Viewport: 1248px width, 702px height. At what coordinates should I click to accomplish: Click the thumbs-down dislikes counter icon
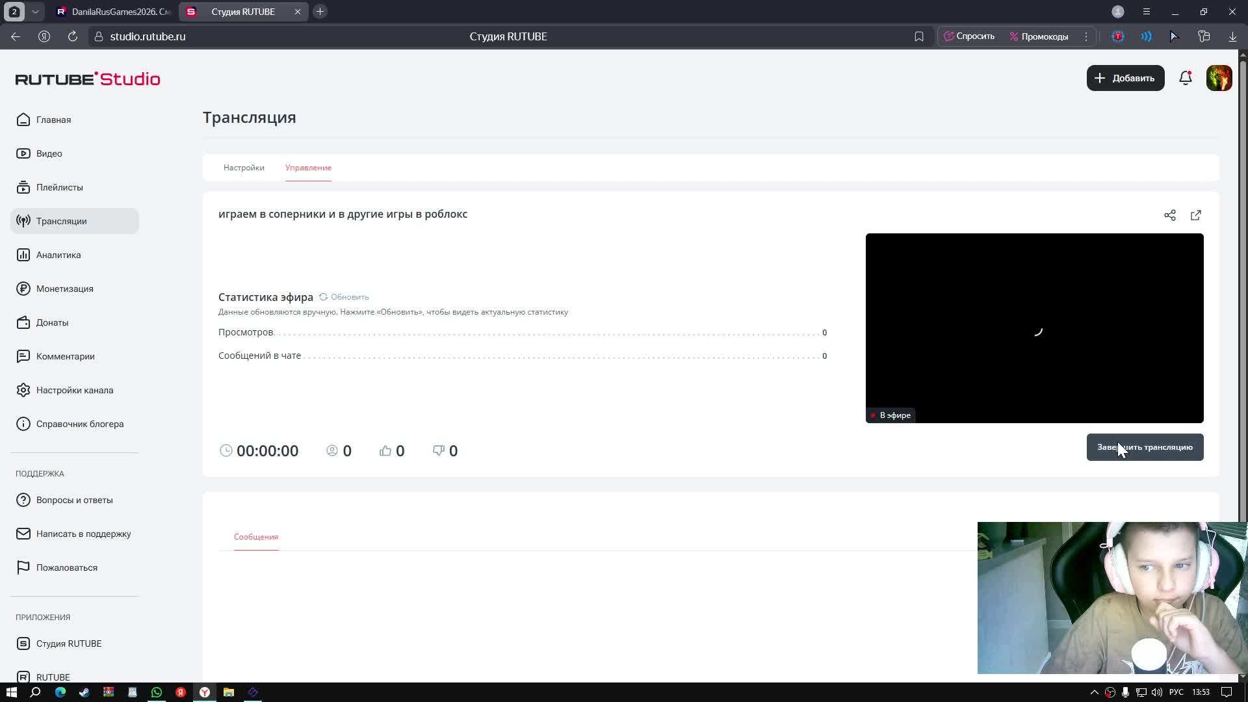(x=439, y=450)
